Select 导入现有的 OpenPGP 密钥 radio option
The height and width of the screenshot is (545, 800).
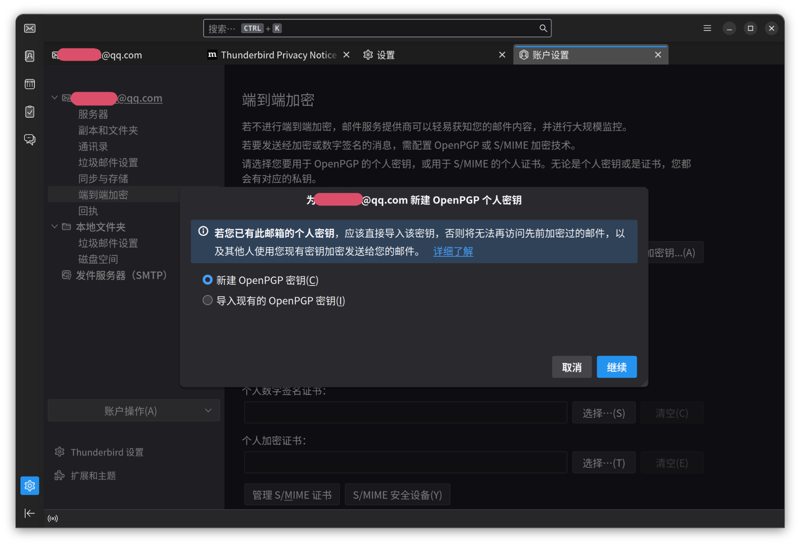point(207,300)
